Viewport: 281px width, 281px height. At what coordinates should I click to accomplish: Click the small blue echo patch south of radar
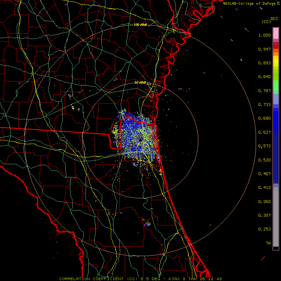[x=147, y=224]
